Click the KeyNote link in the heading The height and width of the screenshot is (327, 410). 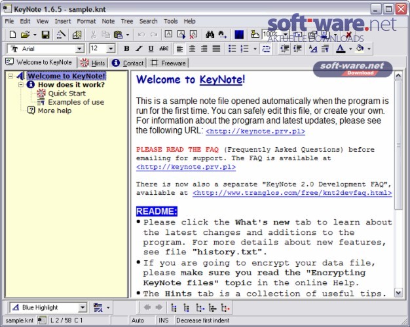click(221, 79)
